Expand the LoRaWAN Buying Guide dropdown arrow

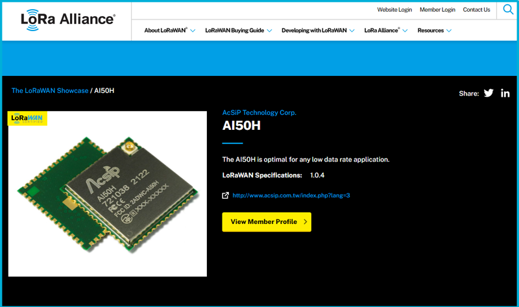pyautogui.click(x=269, y=31)
